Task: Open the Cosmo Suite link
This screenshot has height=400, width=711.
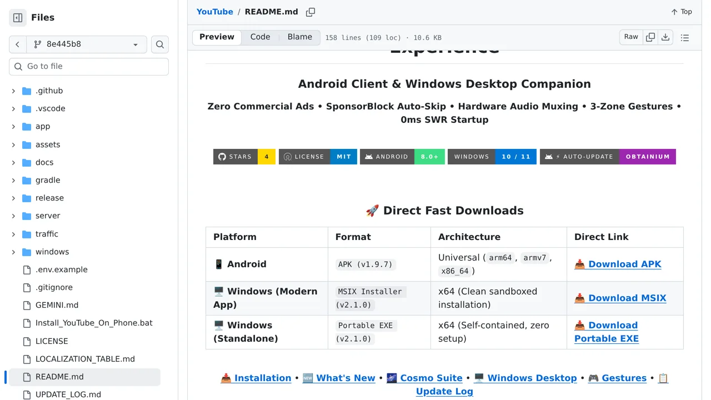Action: [x=424, y=378]
